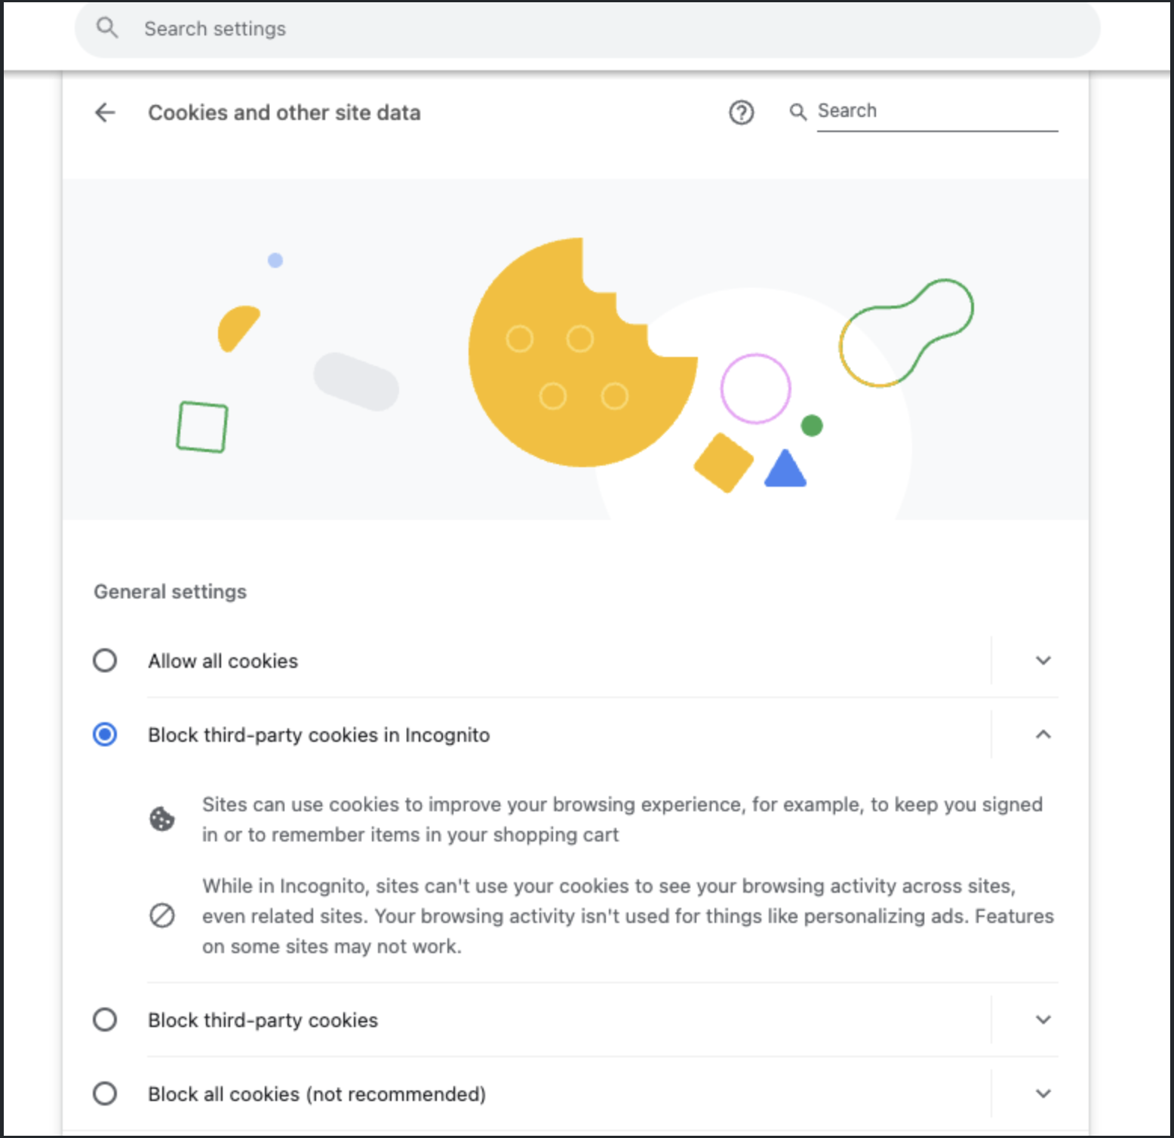Click the magnifier icon in Search settings bar

107,29
